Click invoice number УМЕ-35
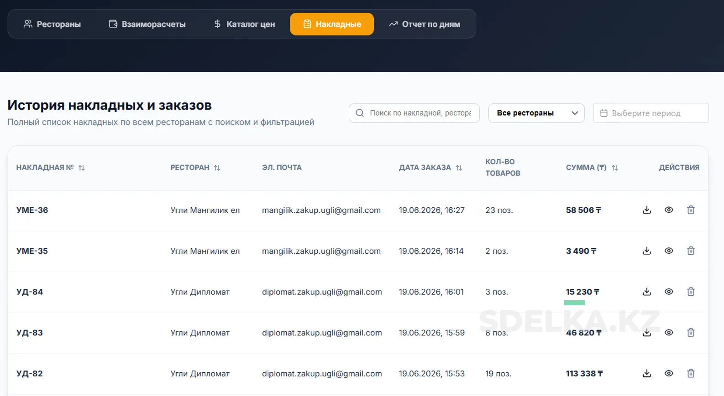This screenshot has width=724, height=396. click(x=32, y=251)
